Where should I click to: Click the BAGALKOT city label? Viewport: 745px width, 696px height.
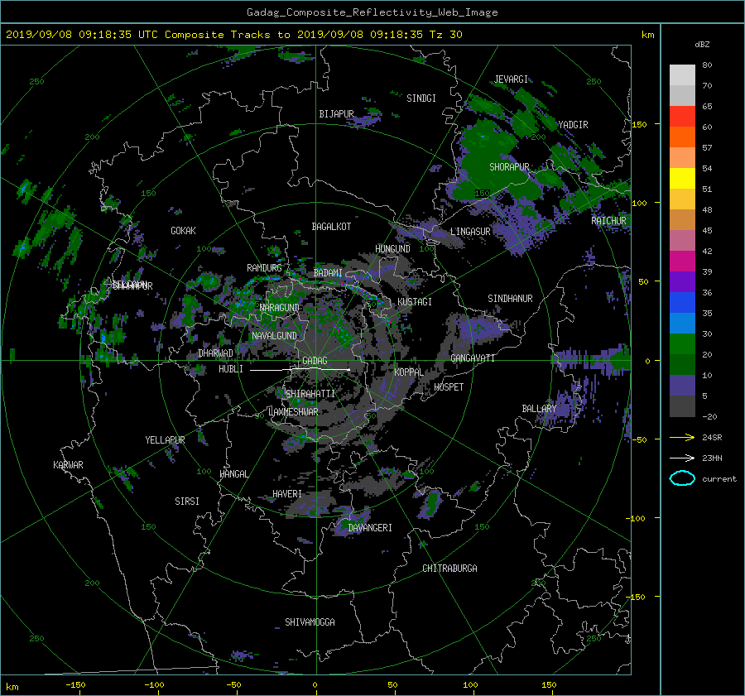(331, 227)
